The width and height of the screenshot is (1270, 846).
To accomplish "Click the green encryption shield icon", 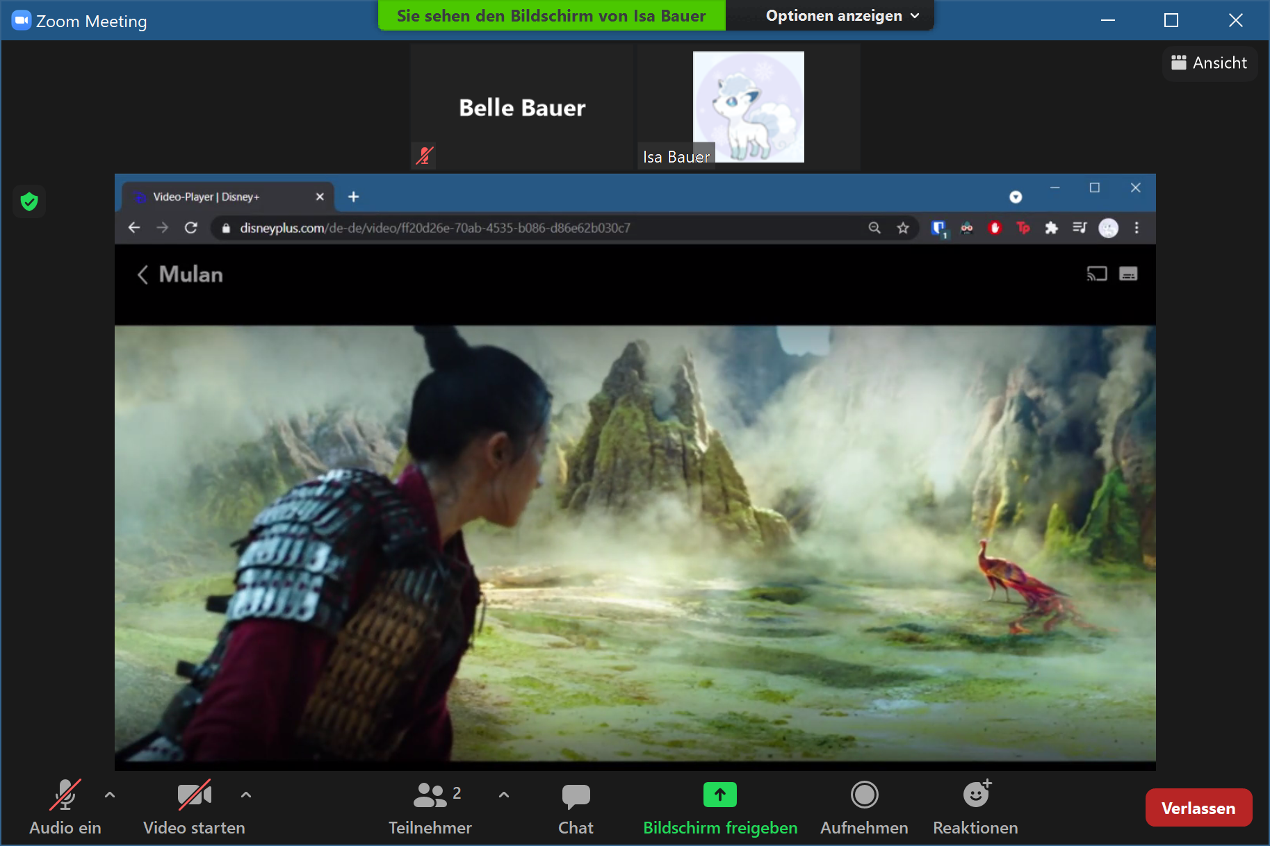I will point(29,202).
